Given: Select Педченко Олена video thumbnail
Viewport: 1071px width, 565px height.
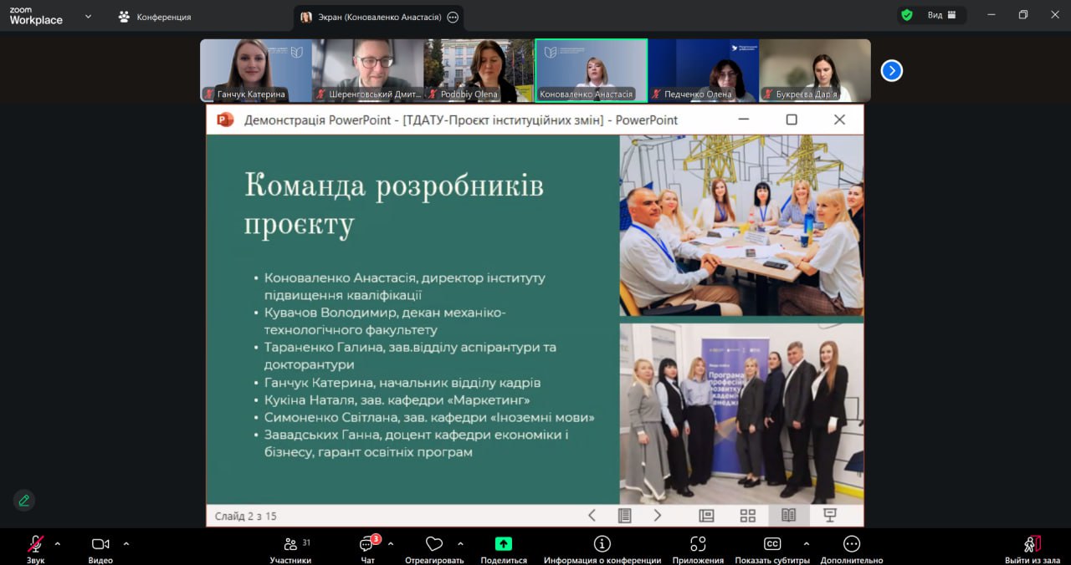Looking at the screenshot, I should tap(703, 71).
